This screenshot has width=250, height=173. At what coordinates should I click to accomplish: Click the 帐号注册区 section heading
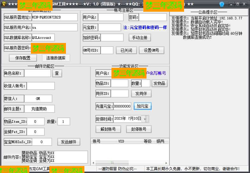click(124, 10)
